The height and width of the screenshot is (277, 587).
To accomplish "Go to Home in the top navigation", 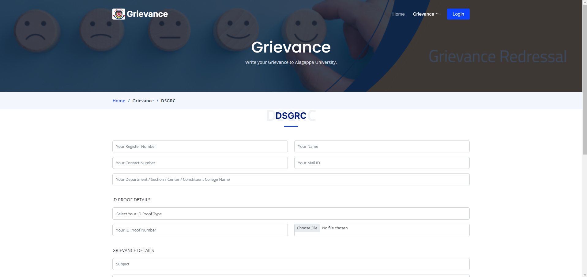I will pyautogui.click(x=398, y=14).
